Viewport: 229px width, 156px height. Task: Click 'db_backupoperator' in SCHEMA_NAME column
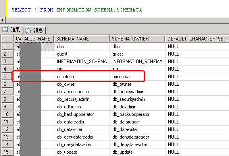point(75,114)
